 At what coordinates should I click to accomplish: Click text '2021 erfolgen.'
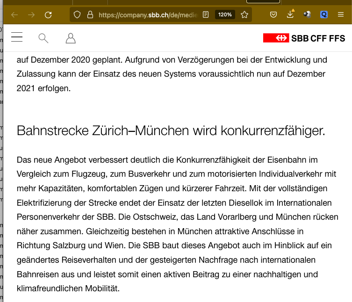(x=43, y=88)
